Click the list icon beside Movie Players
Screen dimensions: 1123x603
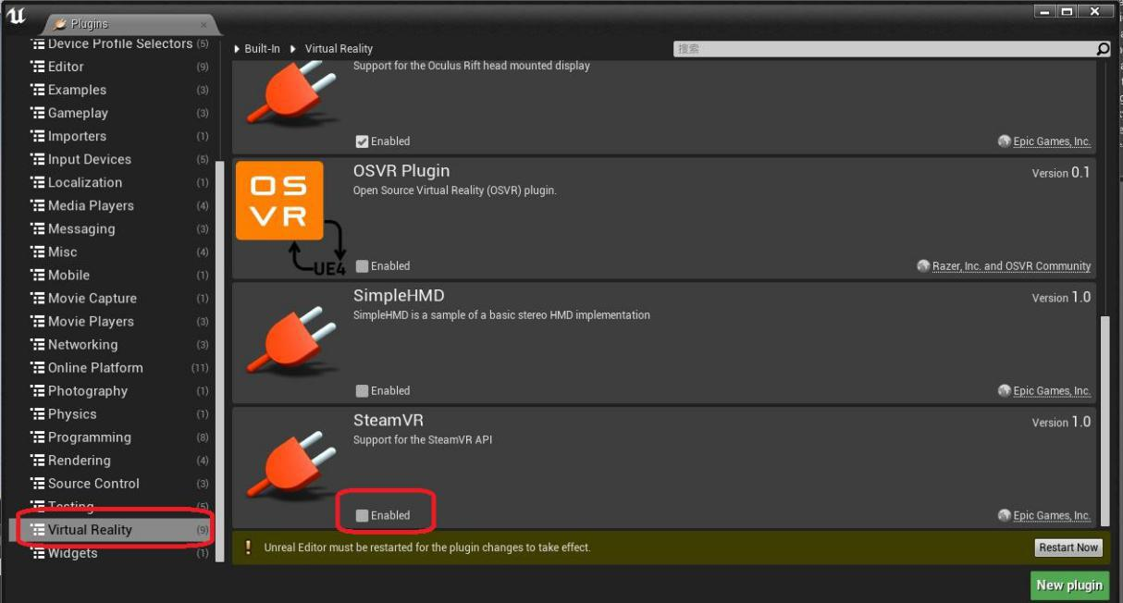[x=37, y=321]
